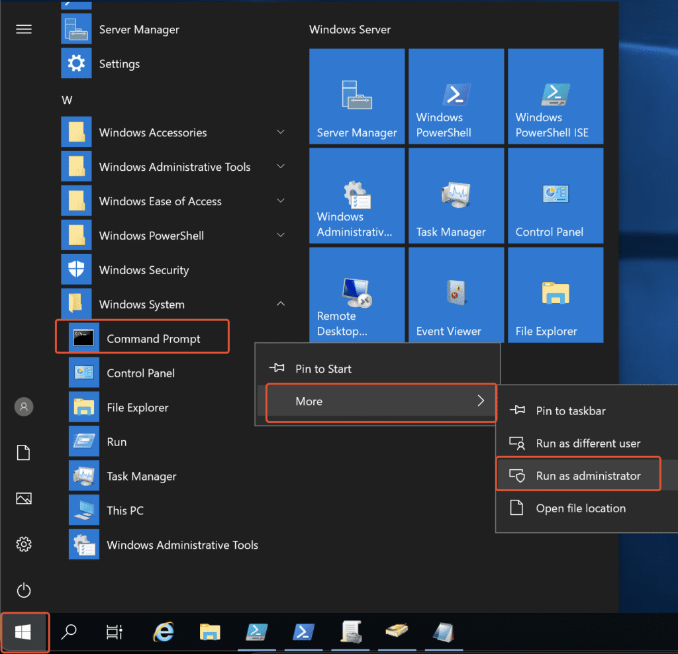
Task: Expand the Windows PowerShell folder
Action: (x=173, y=235)
